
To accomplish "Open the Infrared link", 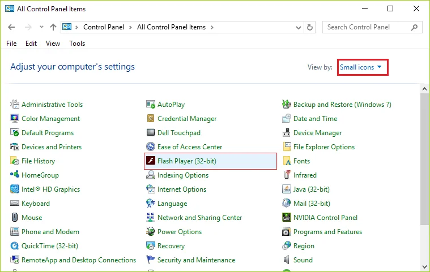I will tap(305, 175).
